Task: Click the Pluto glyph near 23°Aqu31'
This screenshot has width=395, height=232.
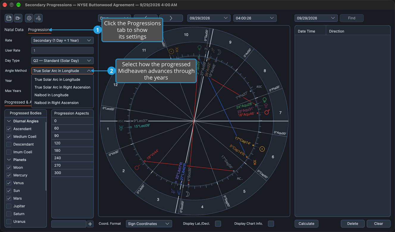Action: tap(266, 106)
